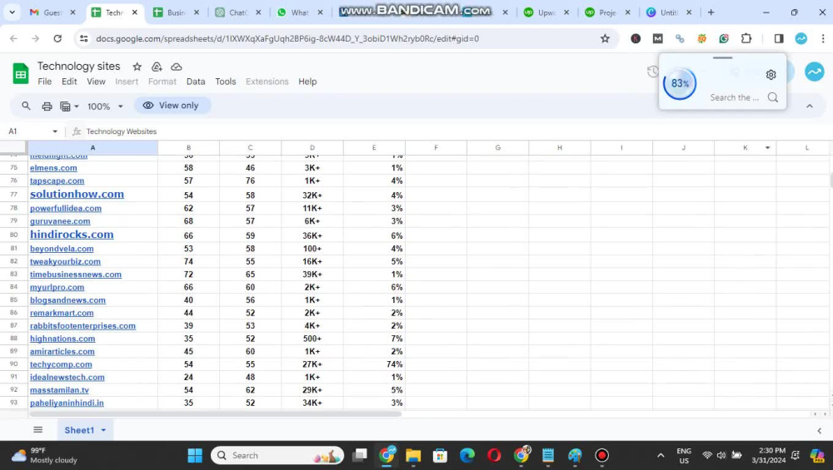Click the teal trend-arrow icon beside the widget
Screen dimensions: 833x470
pos(814,72)
